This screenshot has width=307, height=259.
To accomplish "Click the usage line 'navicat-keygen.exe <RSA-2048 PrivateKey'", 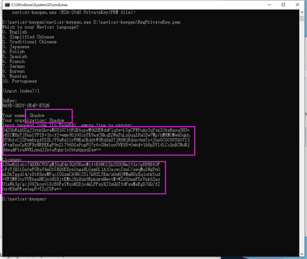I will 74,13.
